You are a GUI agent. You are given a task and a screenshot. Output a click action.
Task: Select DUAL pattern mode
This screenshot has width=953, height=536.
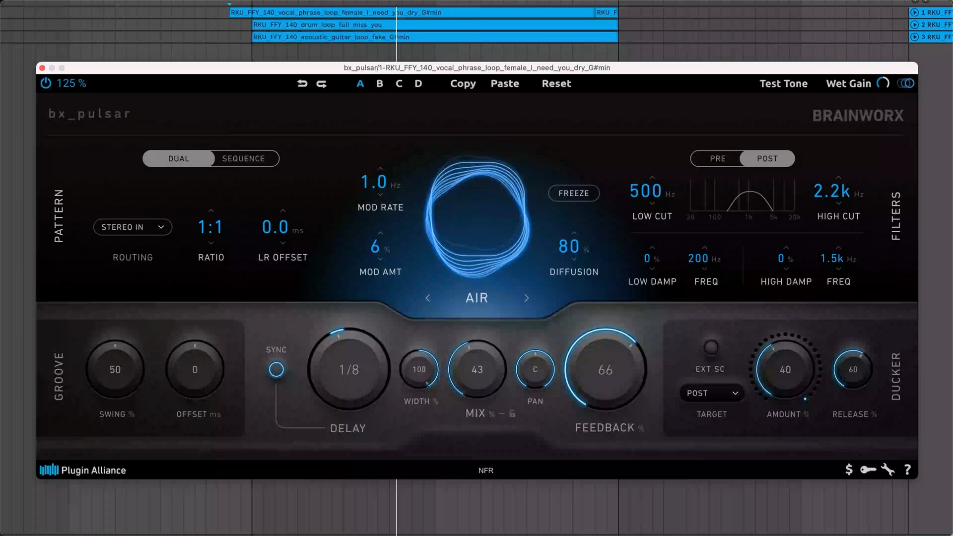tap(179, 158)
